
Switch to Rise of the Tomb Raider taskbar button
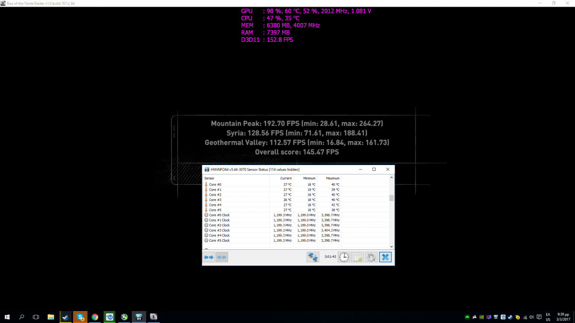click(x=153, y=317)
